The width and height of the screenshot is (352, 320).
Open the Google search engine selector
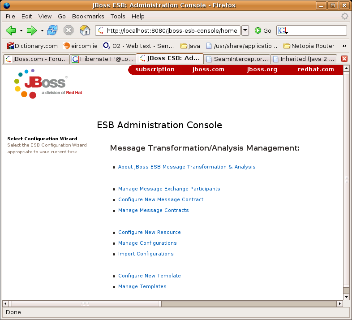point(283,30)
